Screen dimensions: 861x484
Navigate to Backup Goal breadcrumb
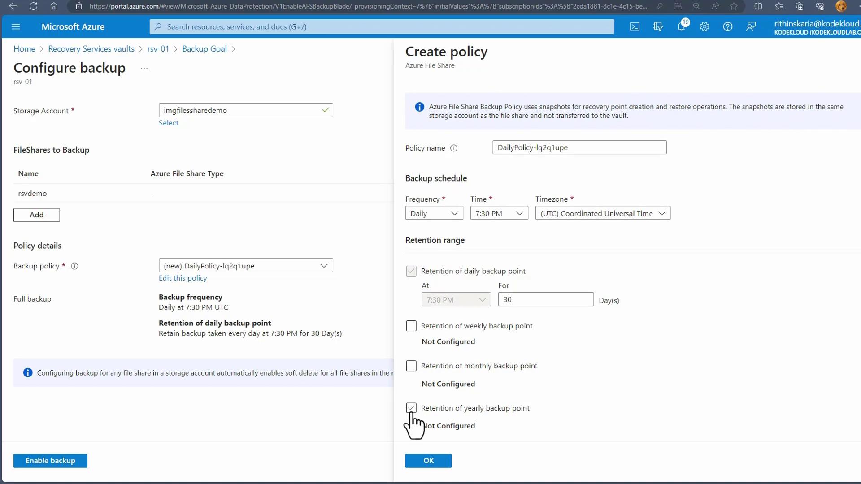point(204,49)
